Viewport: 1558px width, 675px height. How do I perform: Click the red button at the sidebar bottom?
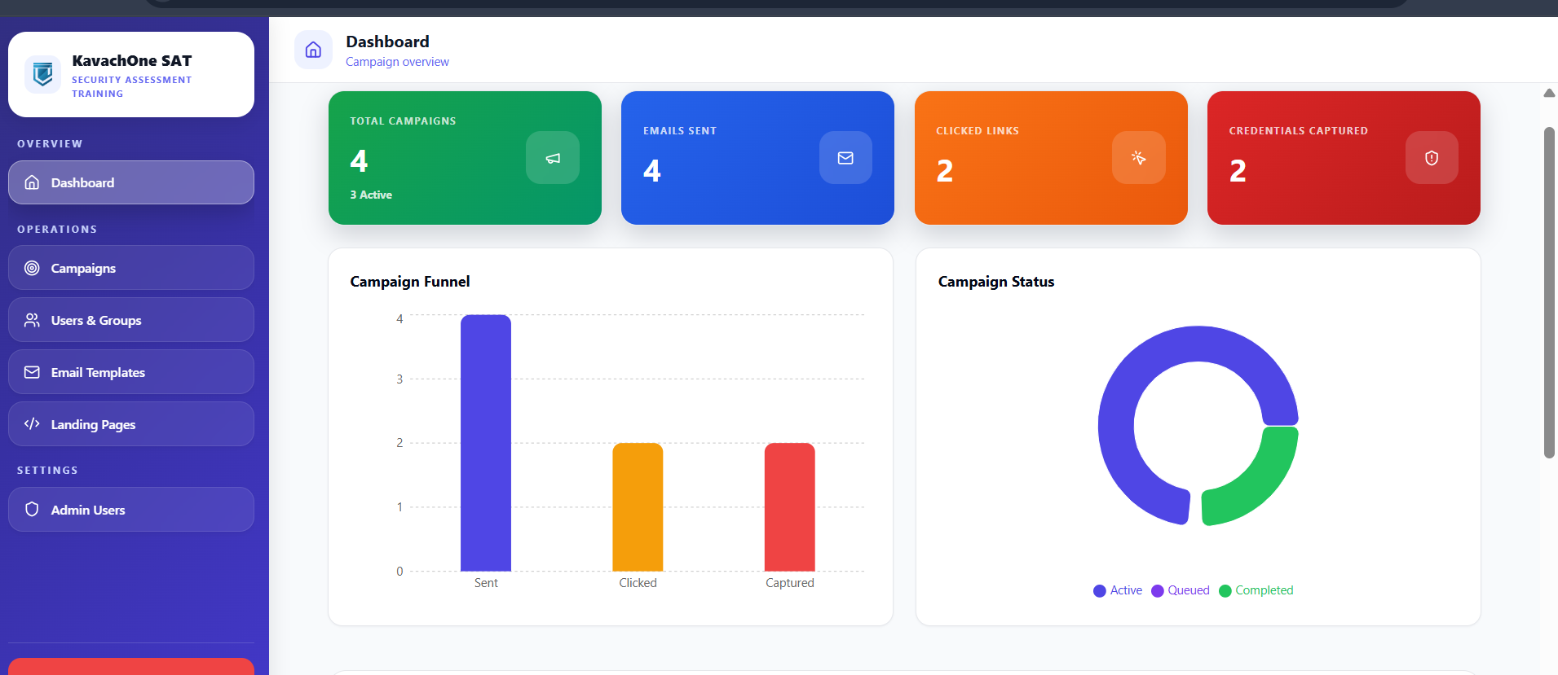[131, 667]
